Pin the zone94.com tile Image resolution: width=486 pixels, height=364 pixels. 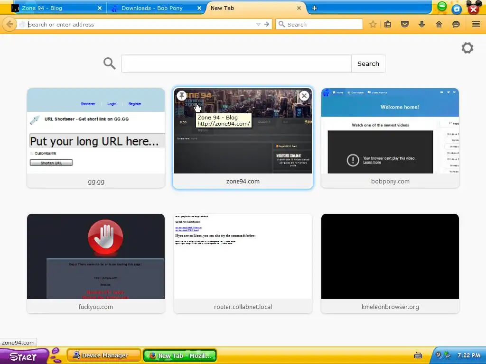(x=182, y=96)
